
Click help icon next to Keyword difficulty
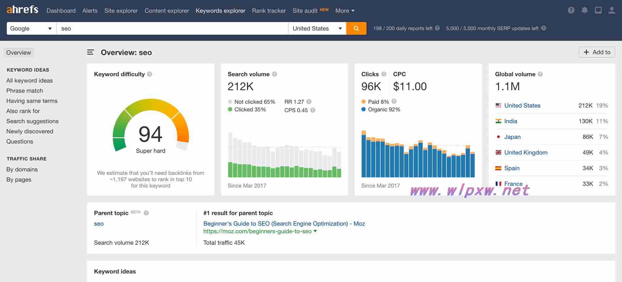(150, 74)
